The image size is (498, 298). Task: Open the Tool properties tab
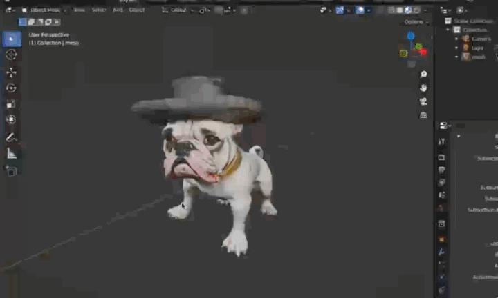[x=441, y=142]
